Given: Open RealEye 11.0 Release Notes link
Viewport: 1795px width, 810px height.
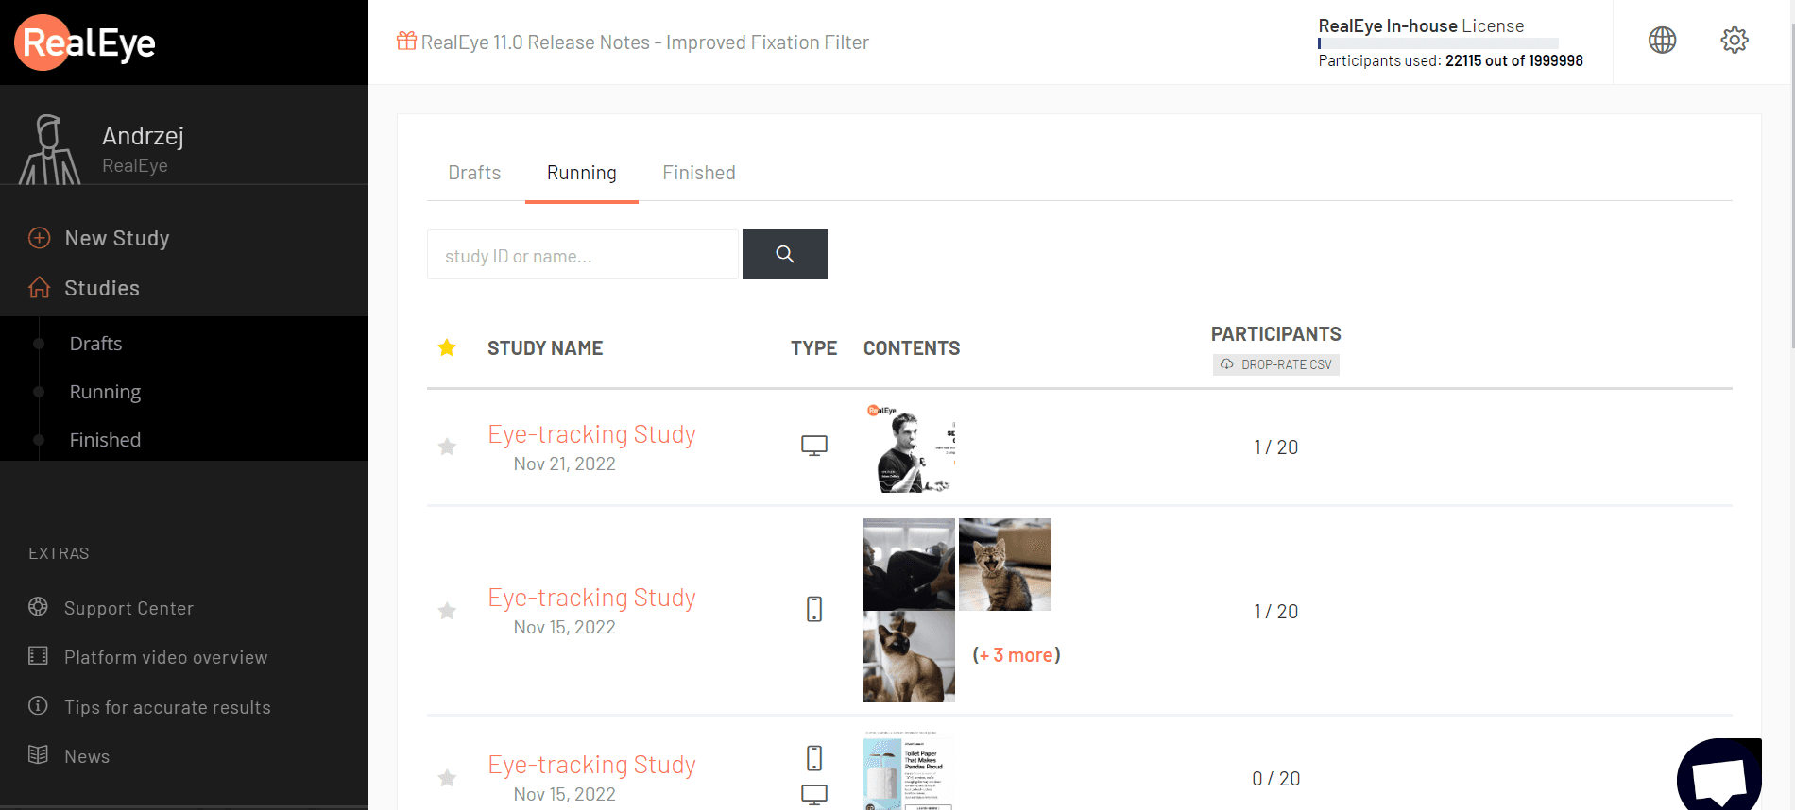Looking at the screenshot, I should click(x=644, y=42).
